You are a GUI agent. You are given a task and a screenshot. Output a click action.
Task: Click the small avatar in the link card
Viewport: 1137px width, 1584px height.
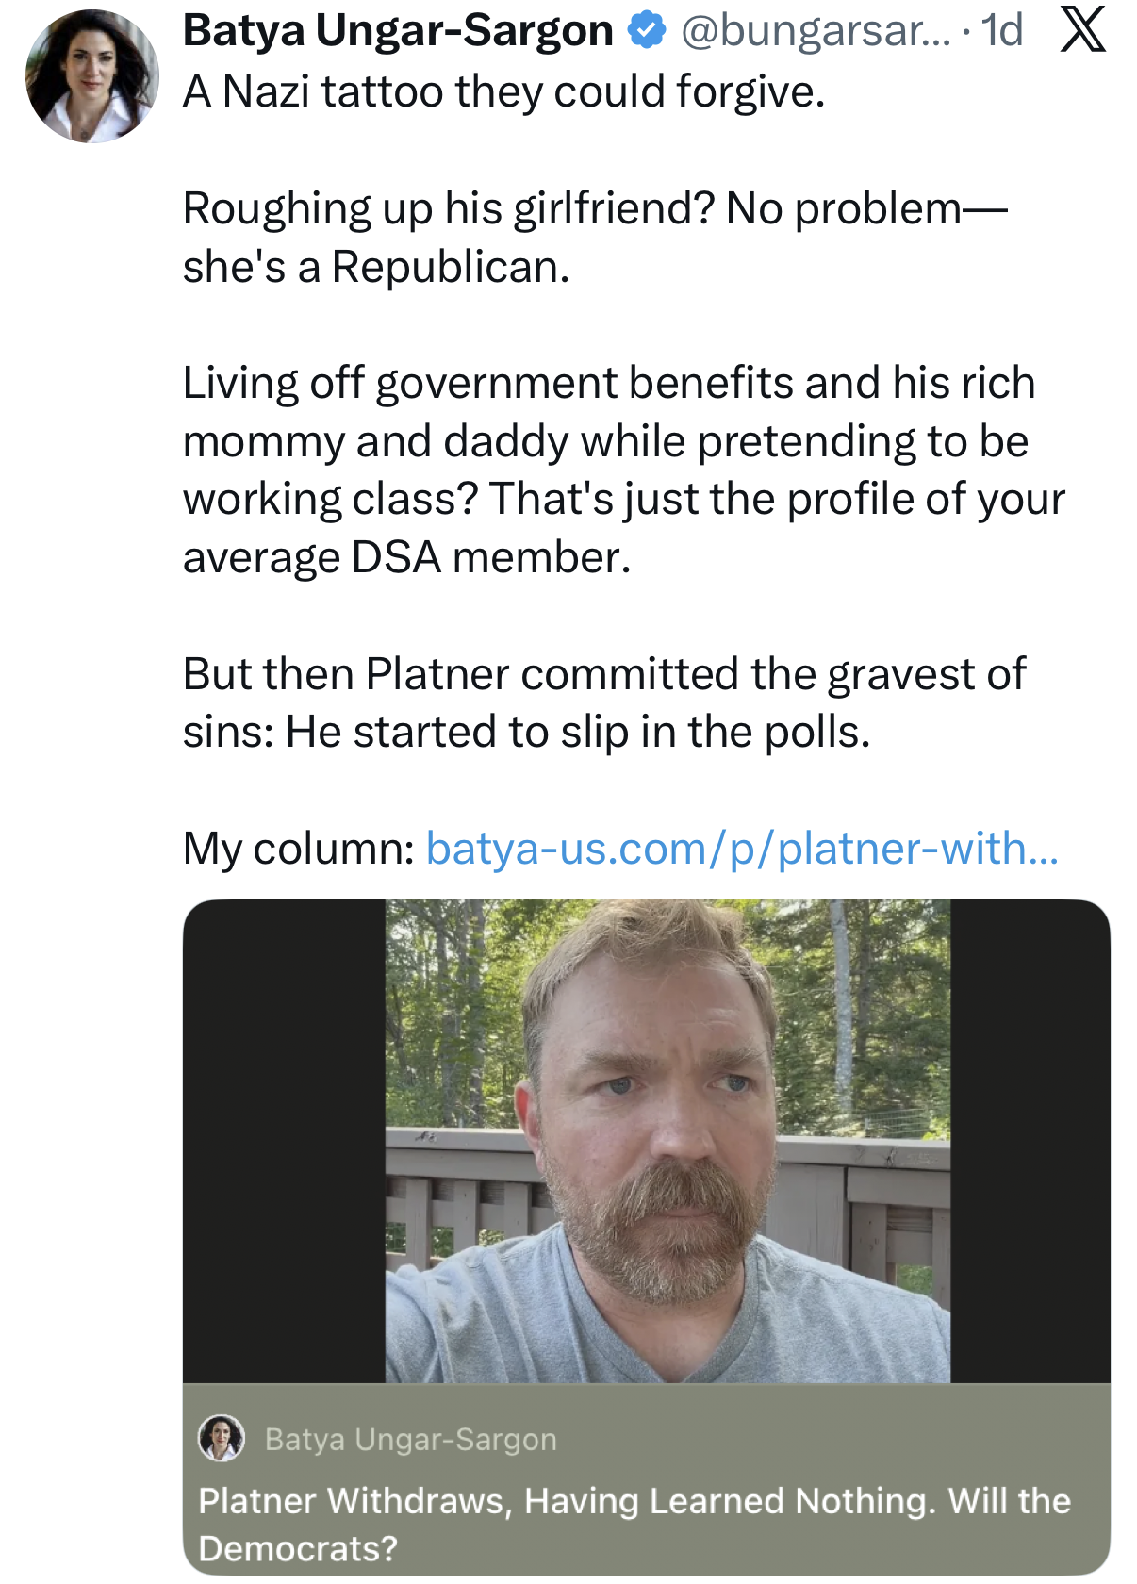pos(222,1438)
